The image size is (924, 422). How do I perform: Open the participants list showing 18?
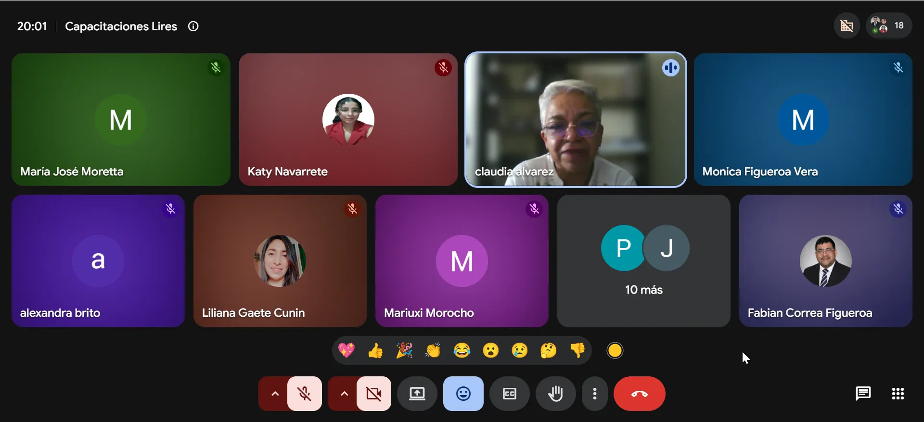(889, 25)
